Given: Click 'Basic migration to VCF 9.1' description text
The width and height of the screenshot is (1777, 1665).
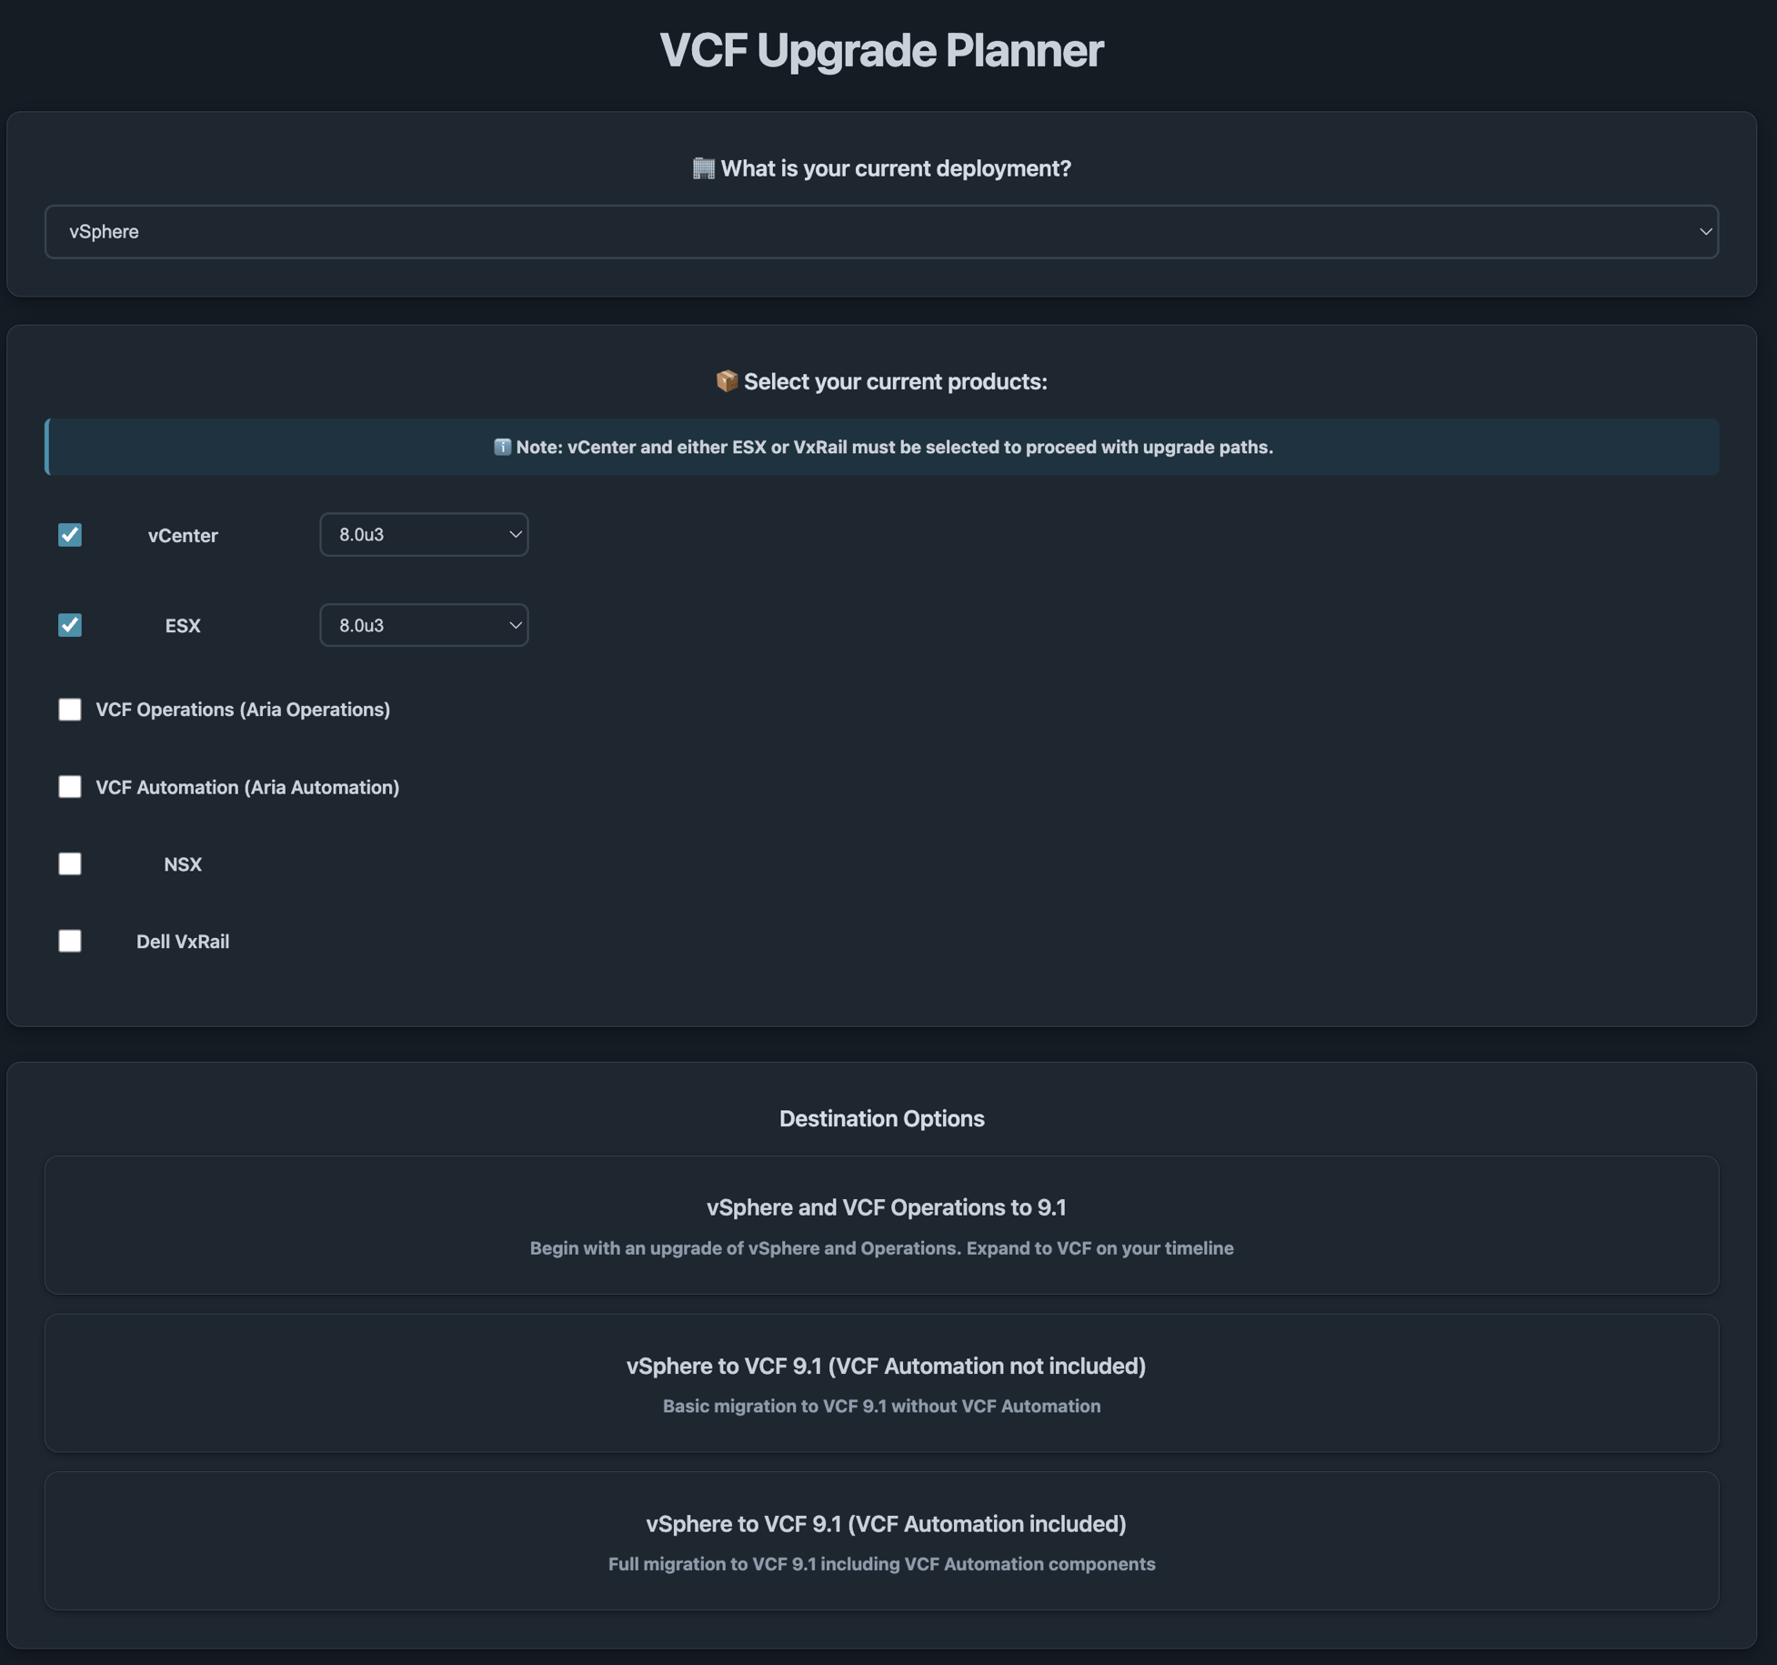Looking at the screenshot, I should (881, 1407).
